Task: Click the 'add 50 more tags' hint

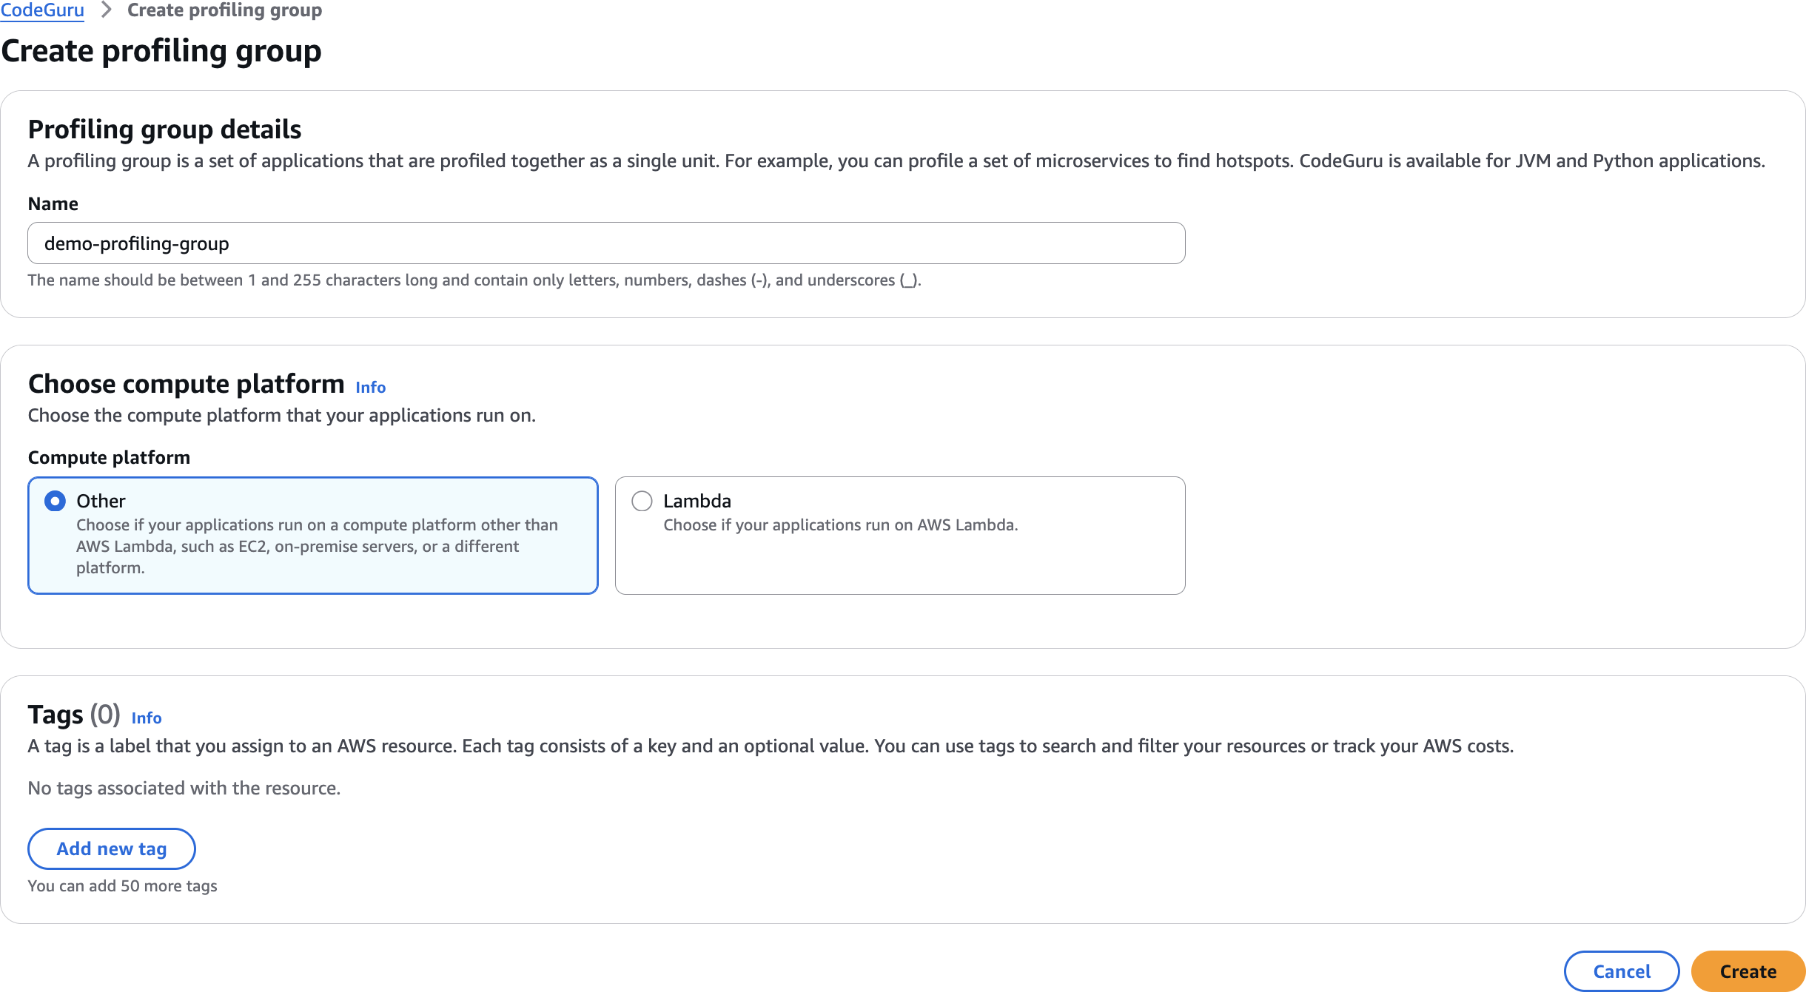Action: (122, 885)
